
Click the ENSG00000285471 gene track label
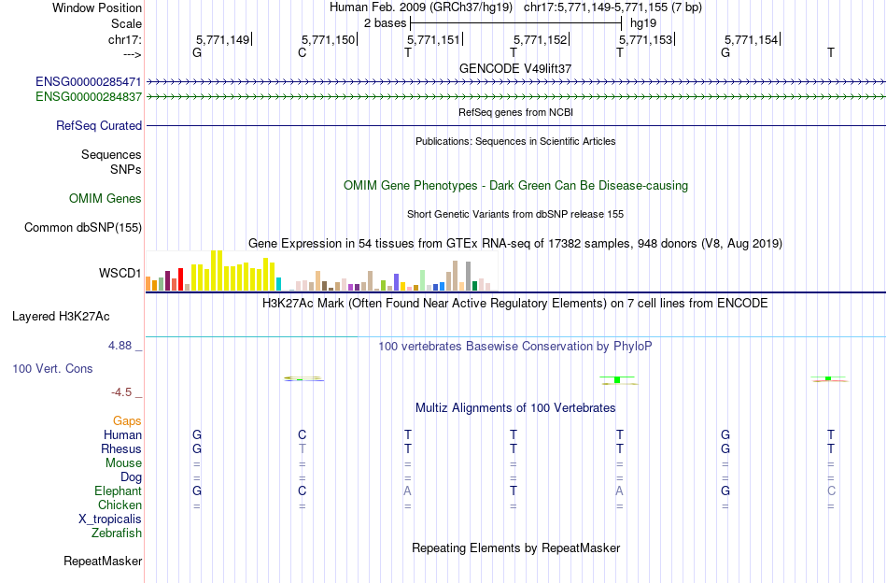(89, 81)
